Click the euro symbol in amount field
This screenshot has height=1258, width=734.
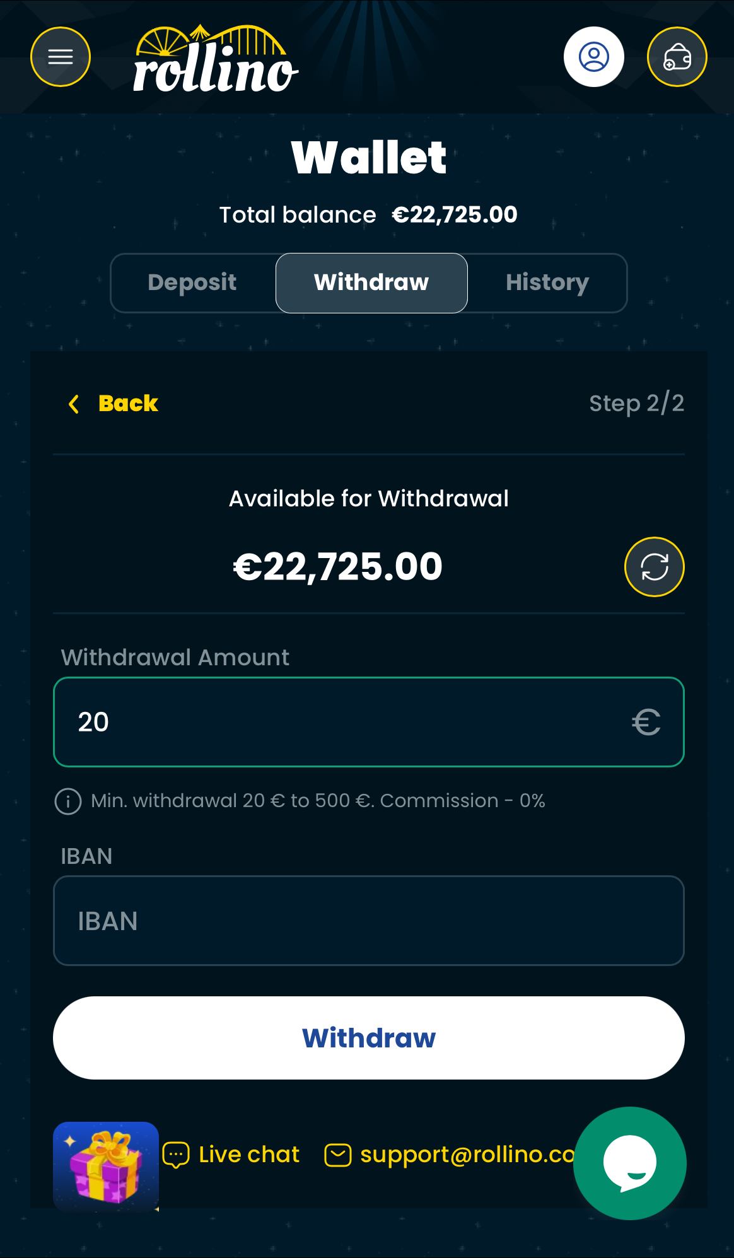[x=646, y=722]
